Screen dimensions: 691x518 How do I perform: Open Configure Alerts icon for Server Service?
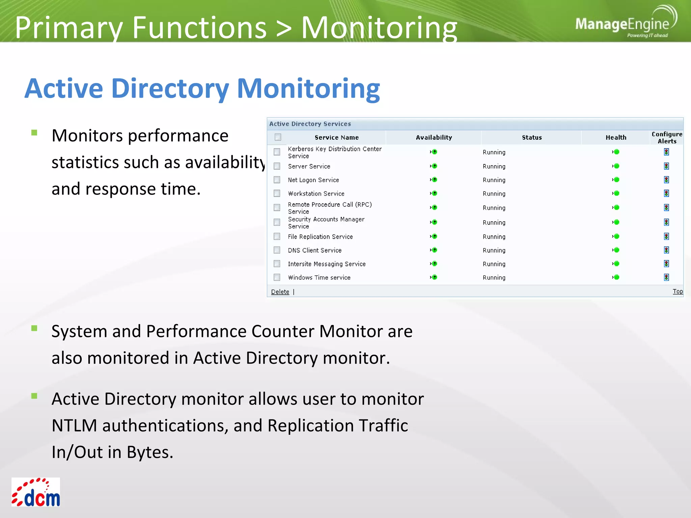[x=666, y=166]
